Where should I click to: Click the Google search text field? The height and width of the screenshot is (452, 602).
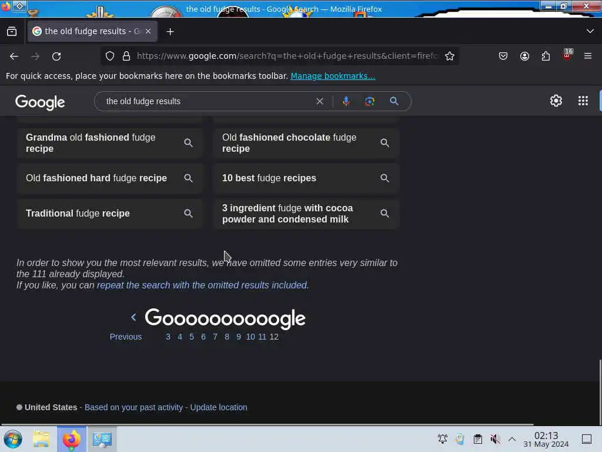pos(208,101)
